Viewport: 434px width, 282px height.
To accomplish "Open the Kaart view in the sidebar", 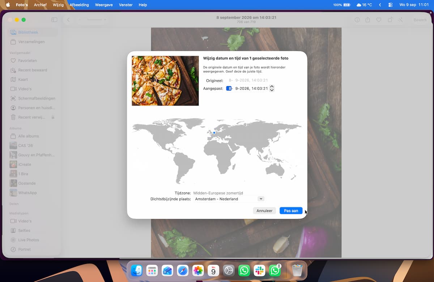I will click(x=33, y=80).
